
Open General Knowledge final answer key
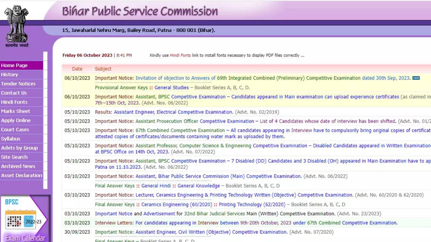click(199, 186)
